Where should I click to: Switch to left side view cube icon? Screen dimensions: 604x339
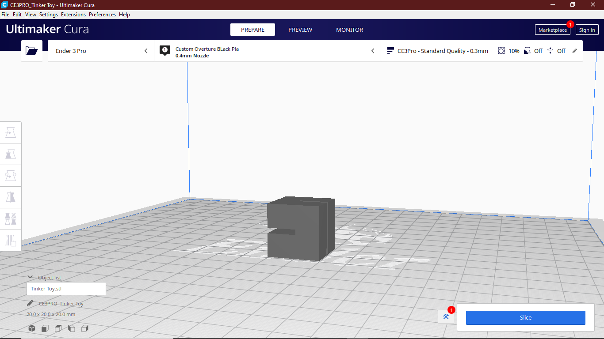pyautogui.click(x=72, y=328)
